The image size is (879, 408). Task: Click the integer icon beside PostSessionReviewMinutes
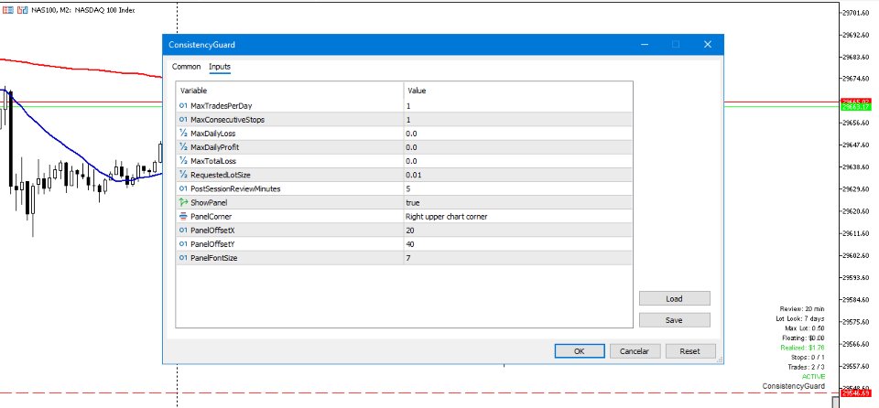pos(183,188)
